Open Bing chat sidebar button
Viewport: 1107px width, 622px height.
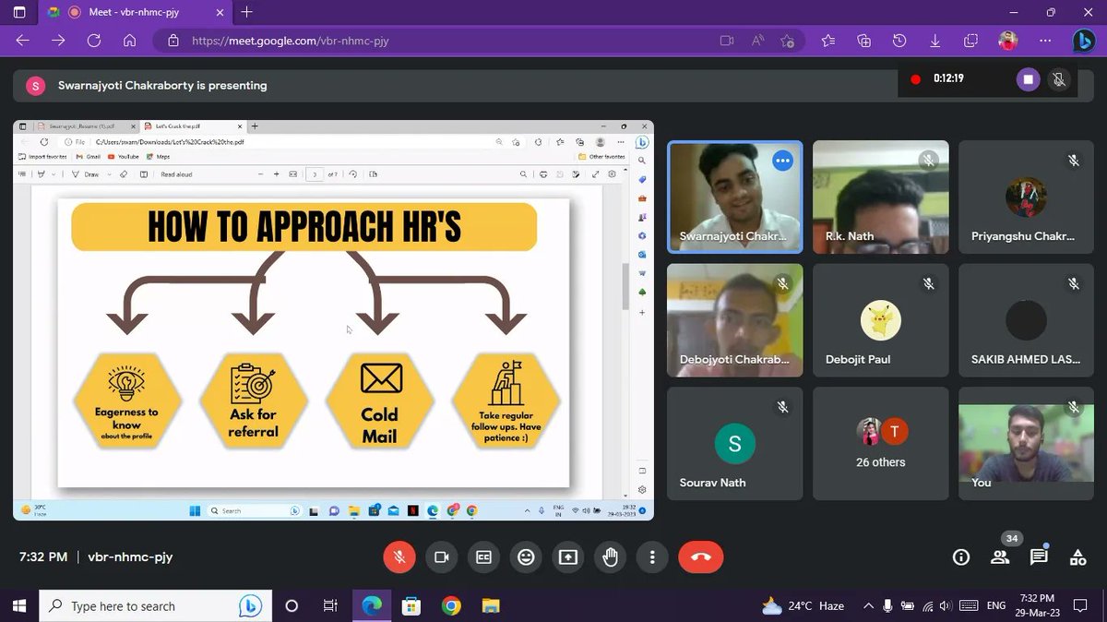point(1084,41)
